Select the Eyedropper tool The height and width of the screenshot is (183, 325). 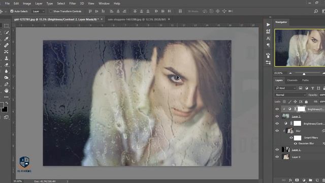coord(6,39)
